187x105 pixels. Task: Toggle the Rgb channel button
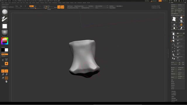point(21,6)
